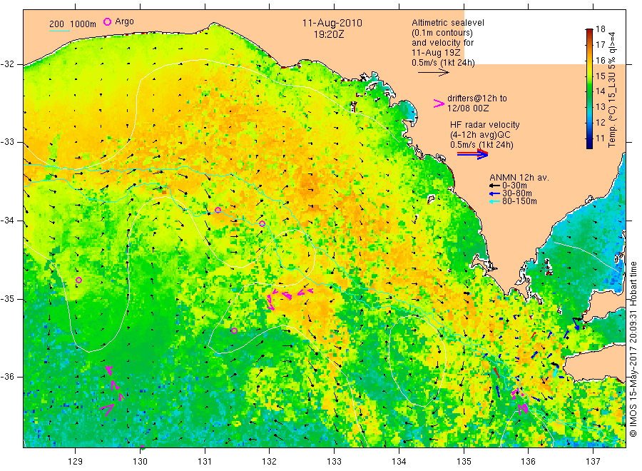
Task: Click the '11-Aug 19Z' legend text
Action: point(436,53)
